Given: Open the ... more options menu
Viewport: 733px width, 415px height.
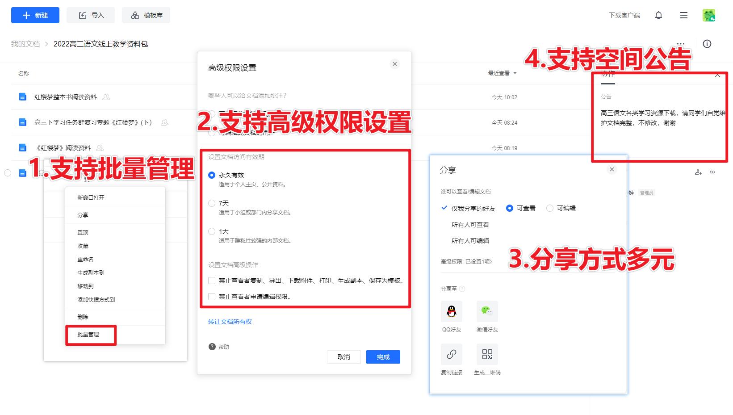Looking at the screenshot, I should pos(680,43).
